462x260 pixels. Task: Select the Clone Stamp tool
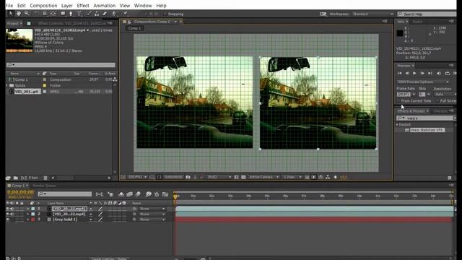(97, 14)
